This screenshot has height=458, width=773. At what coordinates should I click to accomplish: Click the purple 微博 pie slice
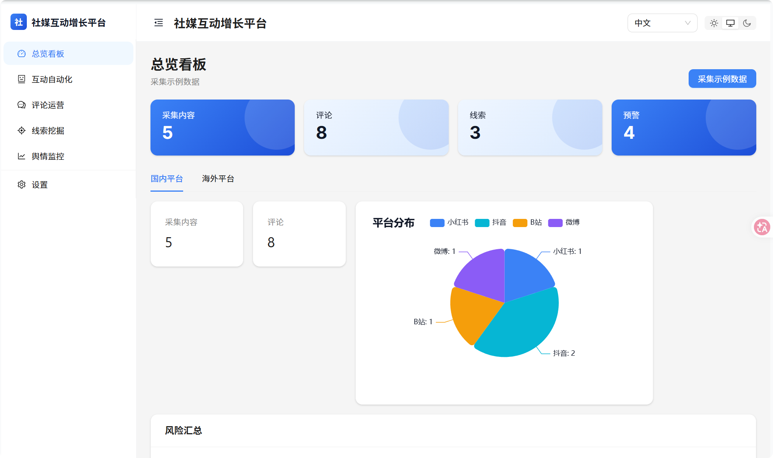tap(484, 275)
